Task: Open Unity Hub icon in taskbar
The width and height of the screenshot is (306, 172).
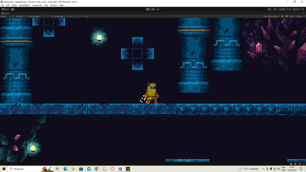Action: (120, 169)
